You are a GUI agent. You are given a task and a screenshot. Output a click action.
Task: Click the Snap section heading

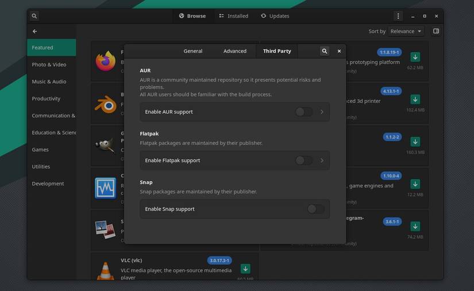(146, 182)
